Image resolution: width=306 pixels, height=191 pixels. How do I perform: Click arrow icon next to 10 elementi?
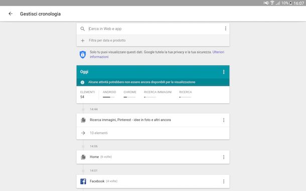click(83, 133)
